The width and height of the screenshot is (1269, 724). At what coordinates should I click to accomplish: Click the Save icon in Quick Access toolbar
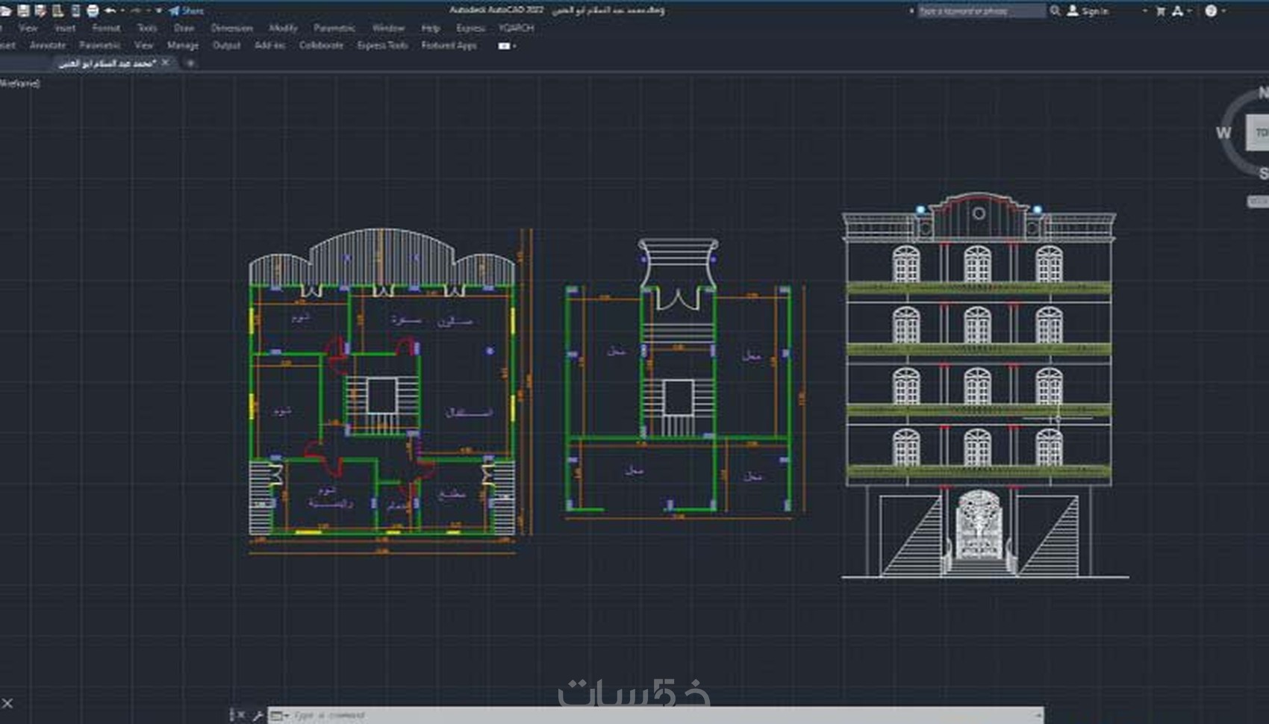23,10
